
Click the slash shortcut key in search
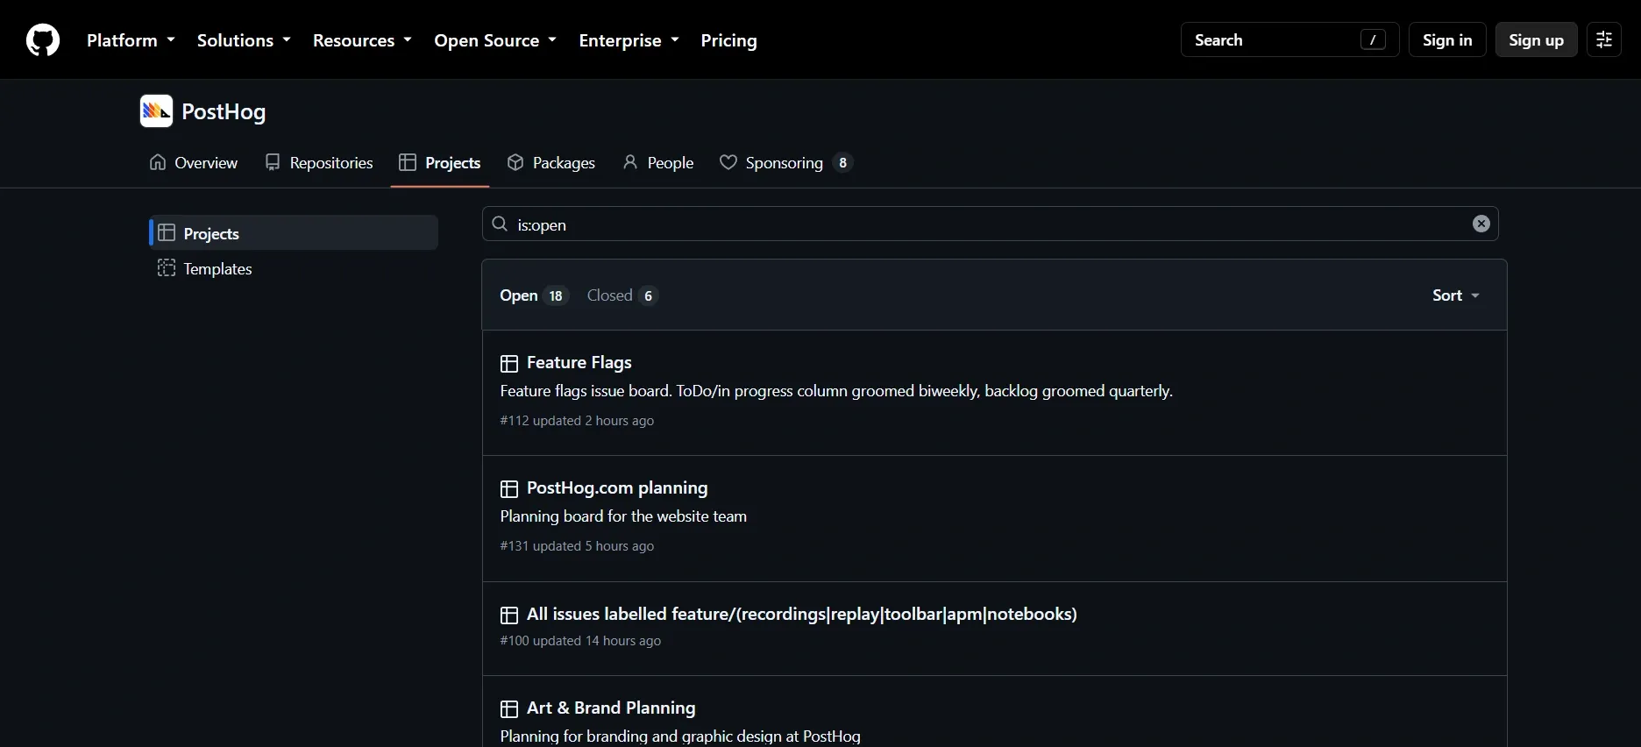pyautogui.click(x=1373, y=40)
